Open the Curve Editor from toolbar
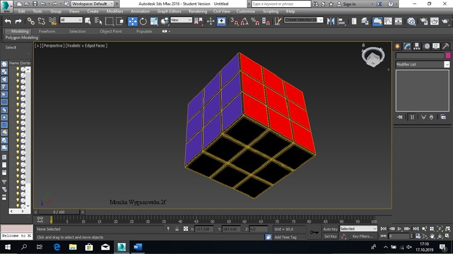The height and width of the screenshot is (254, 453). point(388,21)
